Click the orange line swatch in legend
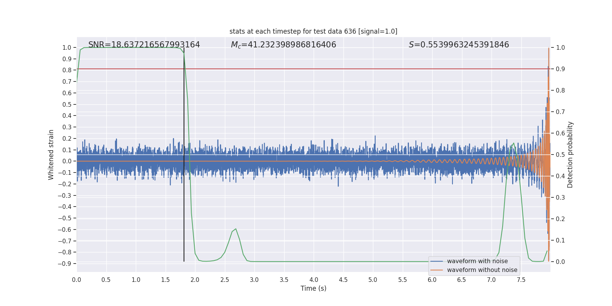The height and width of the screenshot is (306, 612). click(x=437, y=270)
